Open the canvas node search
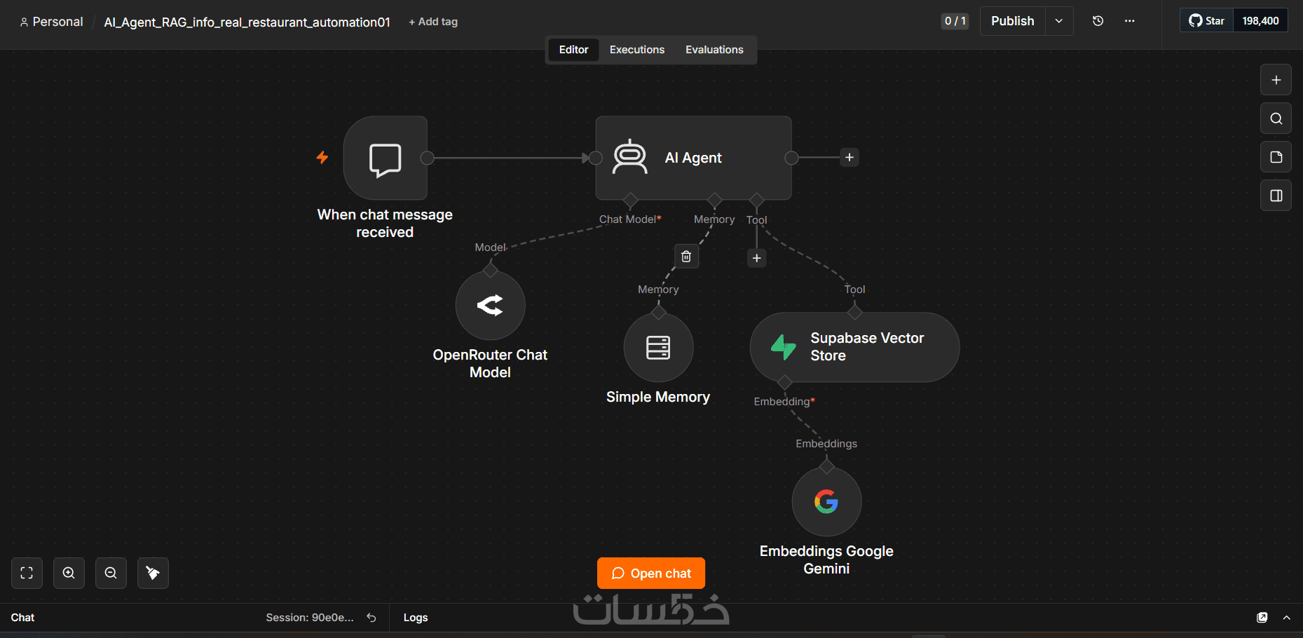The width and height of the screenshot is (1303, 638). pos(1276,118)
